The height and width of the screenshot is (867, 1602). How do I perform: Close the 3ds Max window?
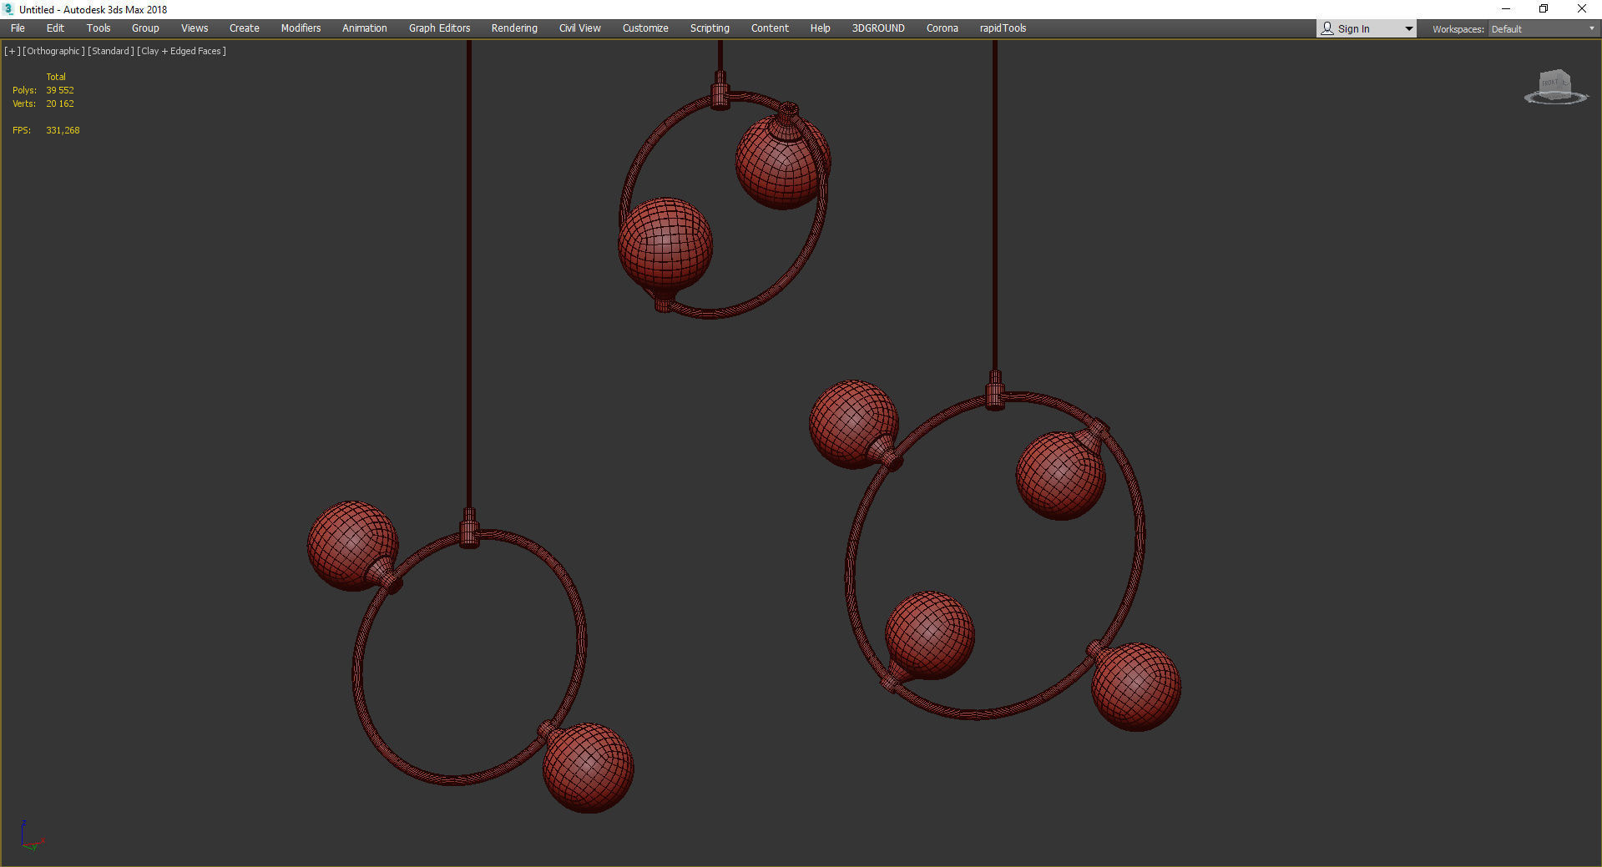point(1581,9)
